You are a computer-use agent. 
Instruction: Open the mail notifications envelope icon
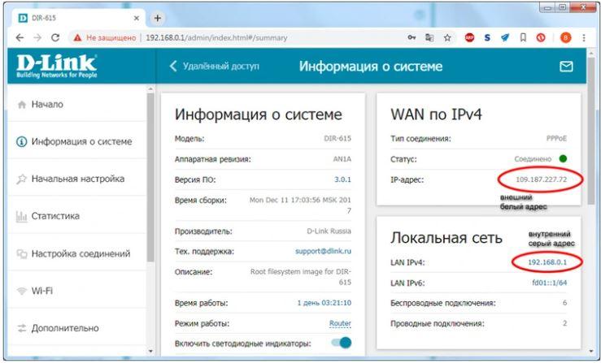[566, 67]
